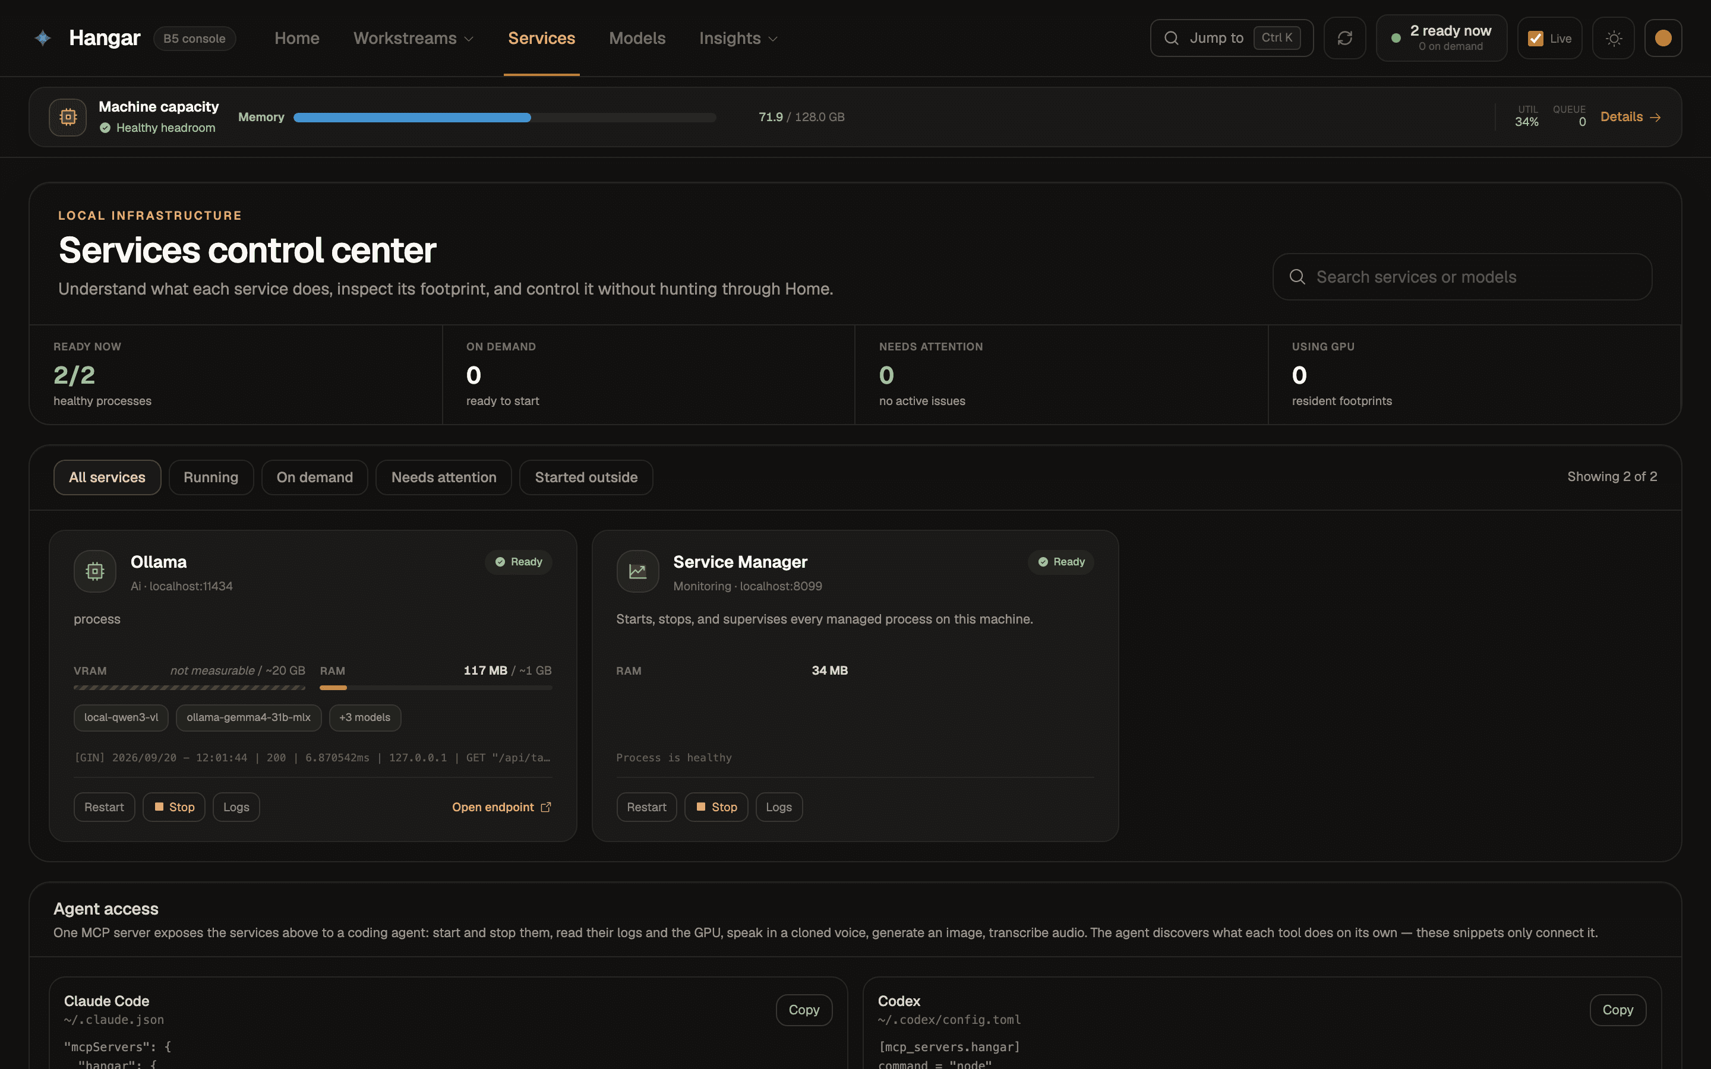The image size is (1711, 1069).
Task: Click the green dot in ready-now indicator
Action: (x=1396, y=38)
